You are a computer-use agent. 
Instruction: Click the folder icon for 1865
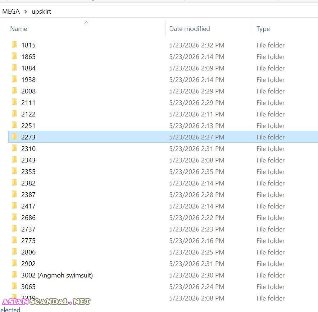point(14,56)
